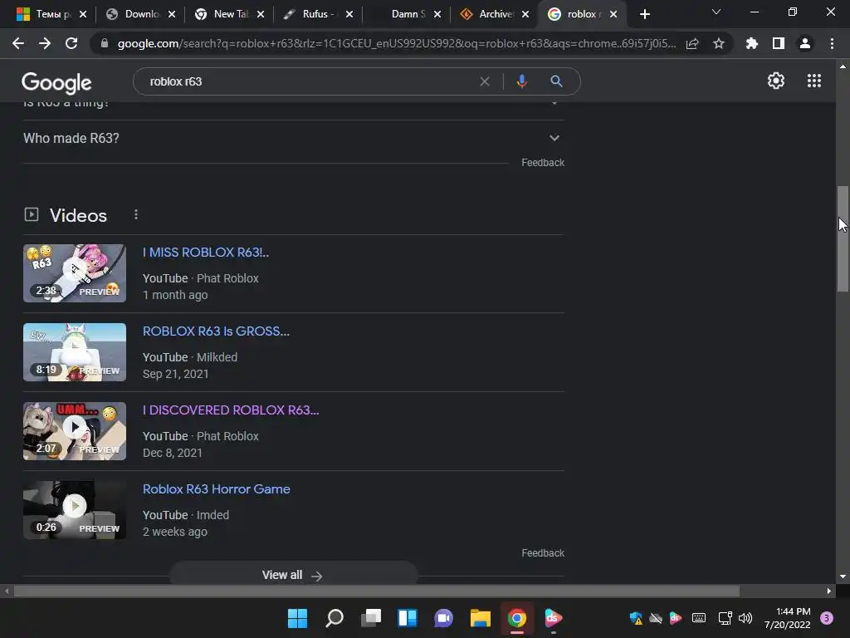Viewport: 850px width, 638px height.
Task: Open 'ROBLOX R63 Is GROSS...' video link
Action: click(216, 331)
